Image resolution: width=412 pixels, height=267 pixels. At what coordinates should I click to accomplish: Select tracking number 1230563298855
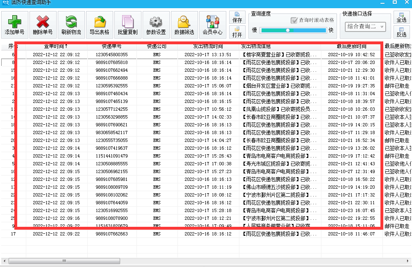112,117
